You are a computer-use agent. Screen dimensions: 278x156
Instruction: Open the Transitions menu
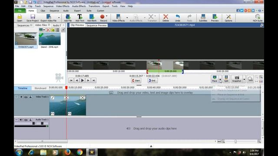pos(94,6)
